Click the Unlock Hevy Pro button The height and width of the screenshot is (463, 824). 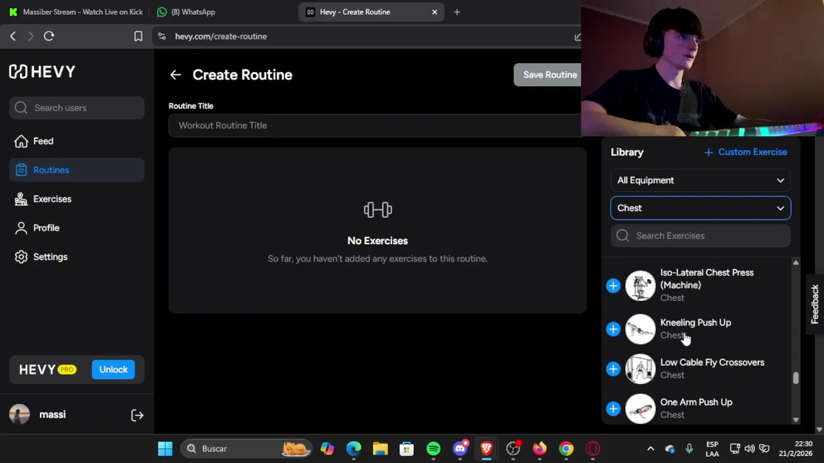[113, 369]
